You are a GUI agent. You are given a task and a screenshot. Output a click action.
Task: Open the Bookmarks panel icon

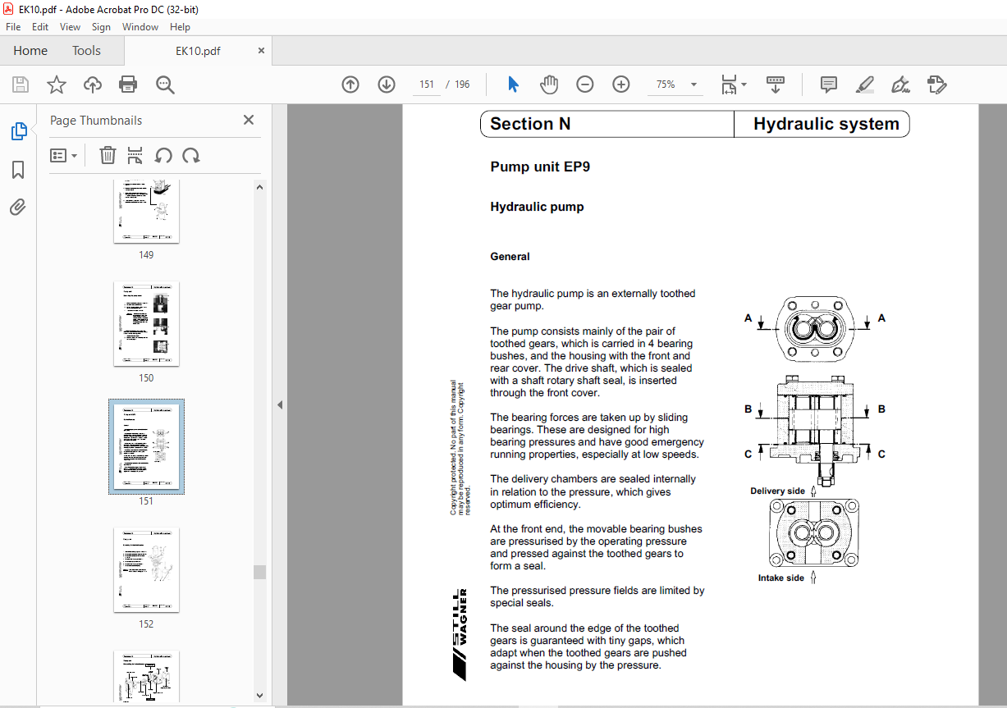tap(18, 170)
